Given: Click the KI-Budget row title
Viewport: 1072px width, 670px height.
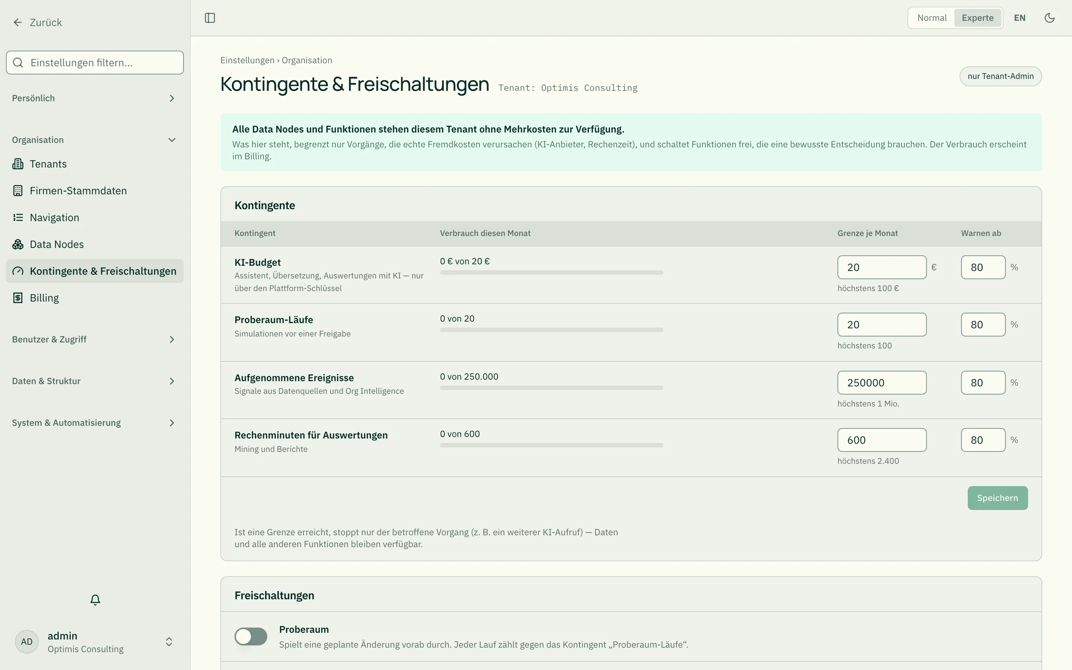Looking at the screenshot, I should [x=257, y=262].
